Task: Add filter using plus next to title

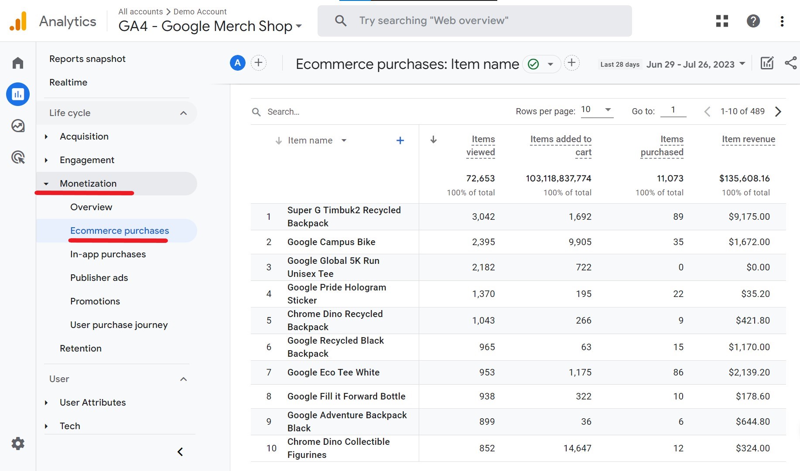Action: (x=572, y=63)
